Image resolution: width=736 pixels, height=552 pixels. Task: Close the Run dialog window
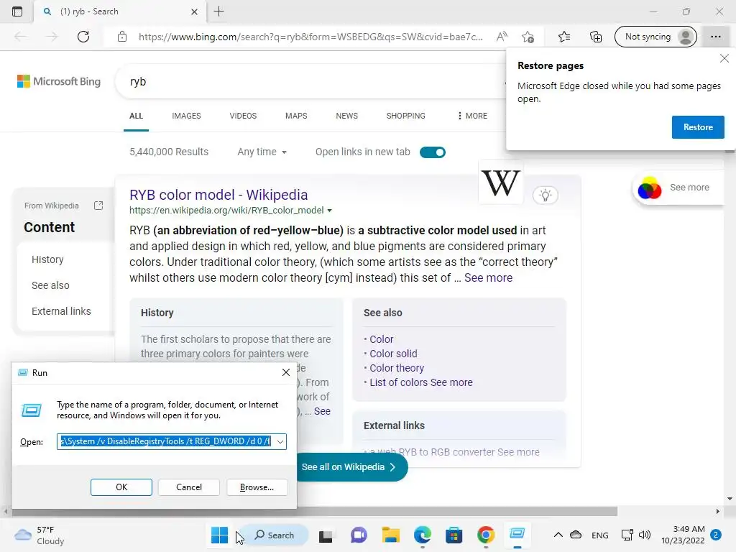pyautogui.click(x=286, y=373)
